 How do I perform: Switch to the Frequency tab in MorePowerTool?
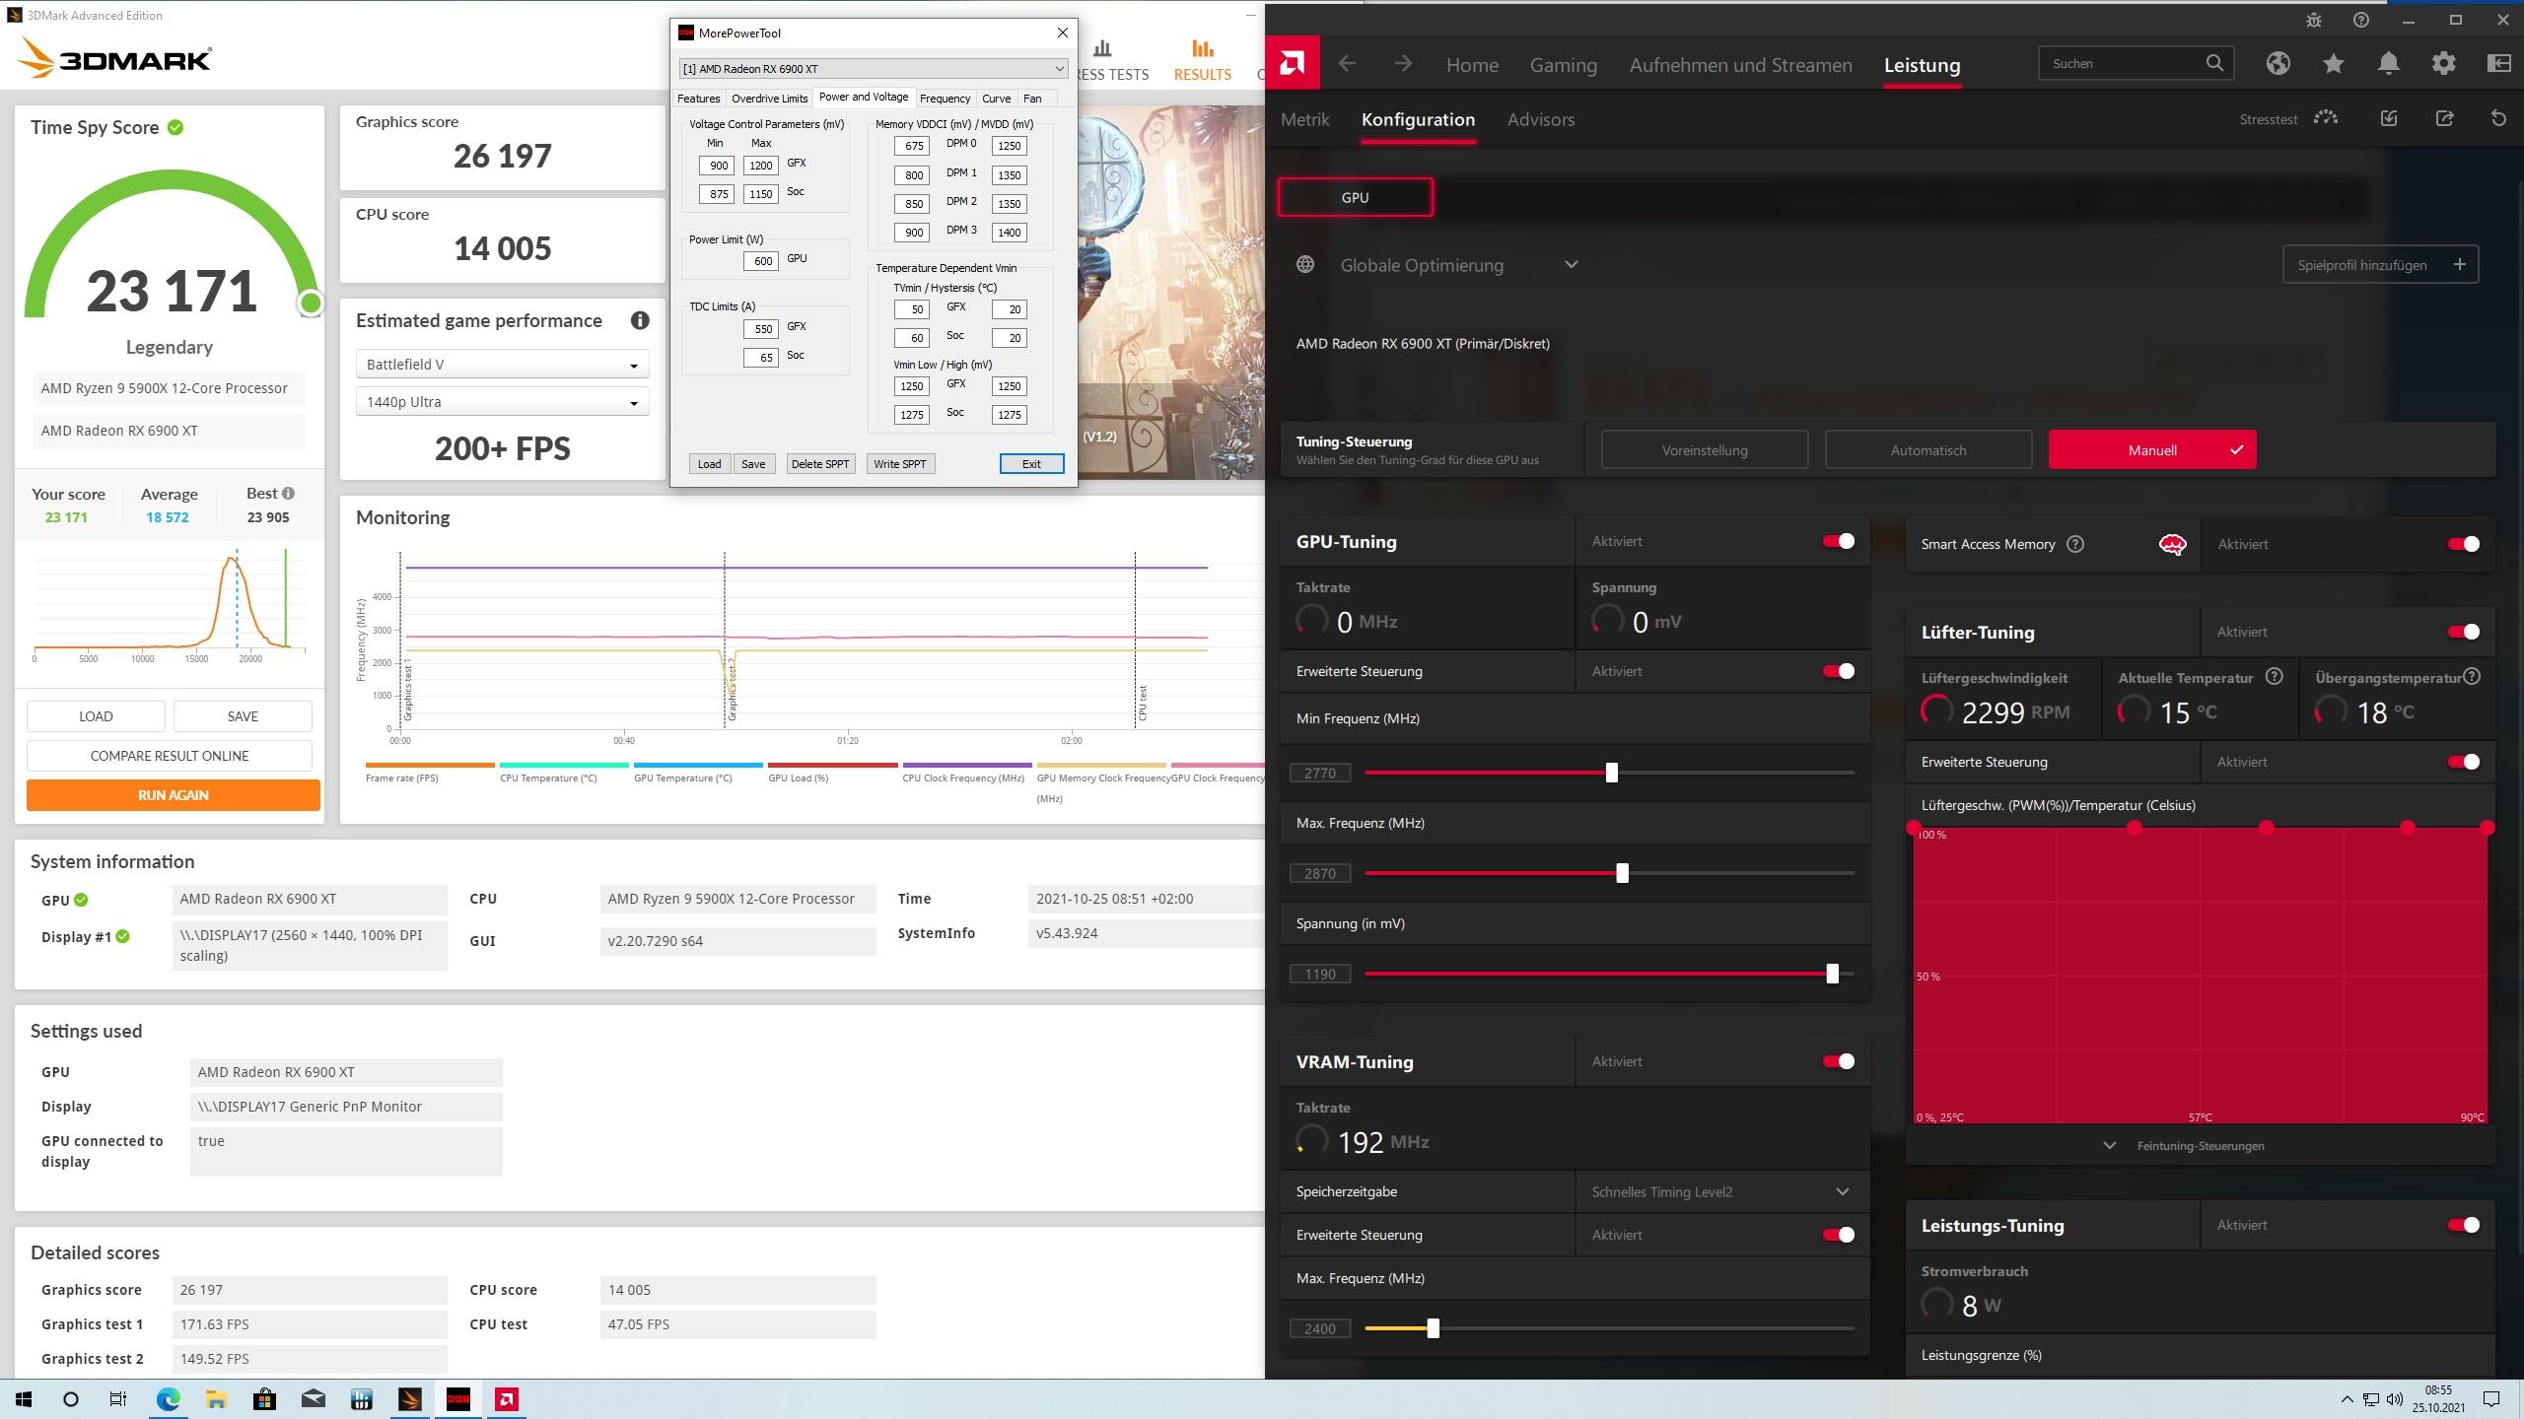pos(945,99)
